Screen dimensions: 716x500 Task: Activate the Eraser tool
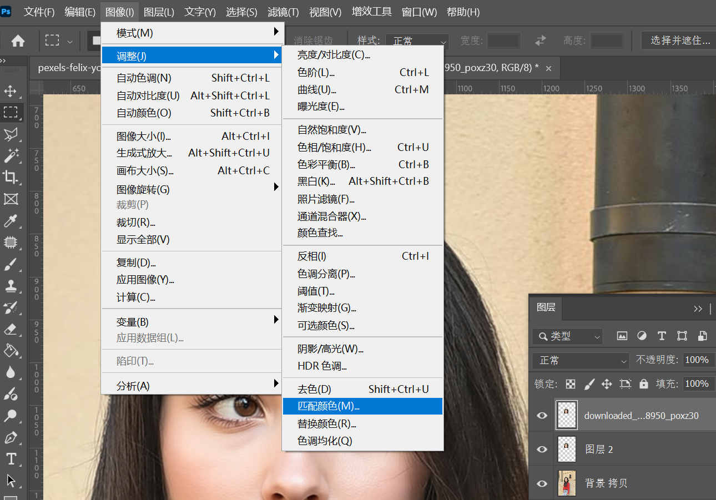pyautogui.click(x=11, y=330)
